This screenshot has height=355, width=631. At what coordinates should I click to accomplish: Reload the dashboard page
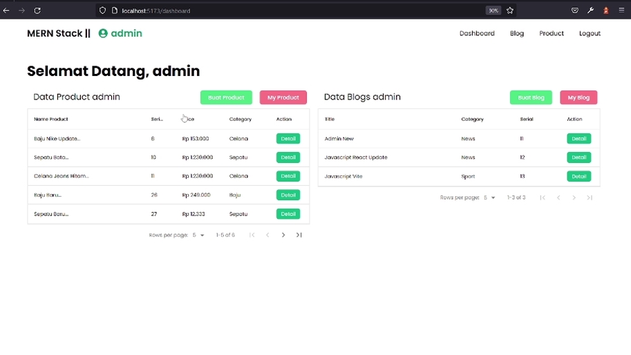click(x=37, y=11)
